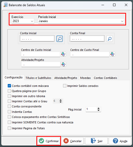The height and width of the screenshot is (147, 133).
Task: Enable Quebra página por Grupo
Action: [x=9, y=91]
